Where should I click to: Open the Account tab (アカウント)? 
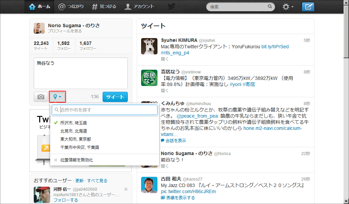[x=139, y=7]
